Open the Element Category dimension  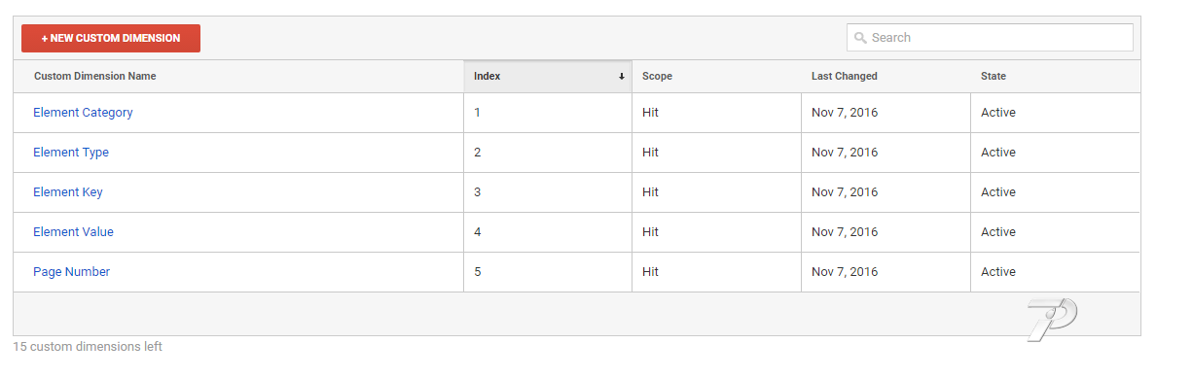[x=83, y=113]
